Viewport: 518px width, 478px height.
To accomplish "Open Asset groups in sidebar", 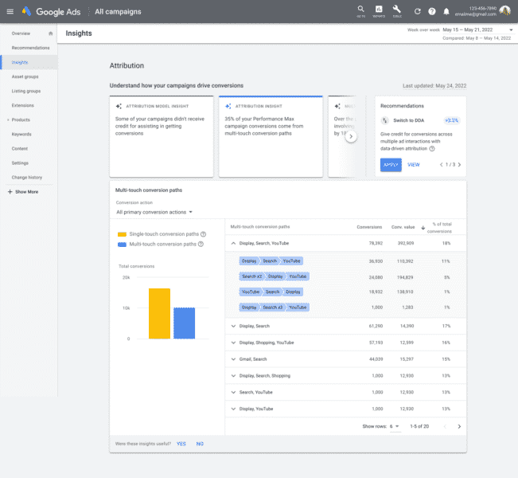I will click(x=25, y=76).
